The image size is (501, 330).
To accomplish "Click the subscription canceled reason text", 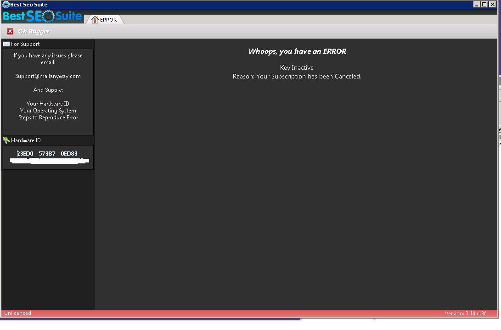I will click(x=297, y=77).
